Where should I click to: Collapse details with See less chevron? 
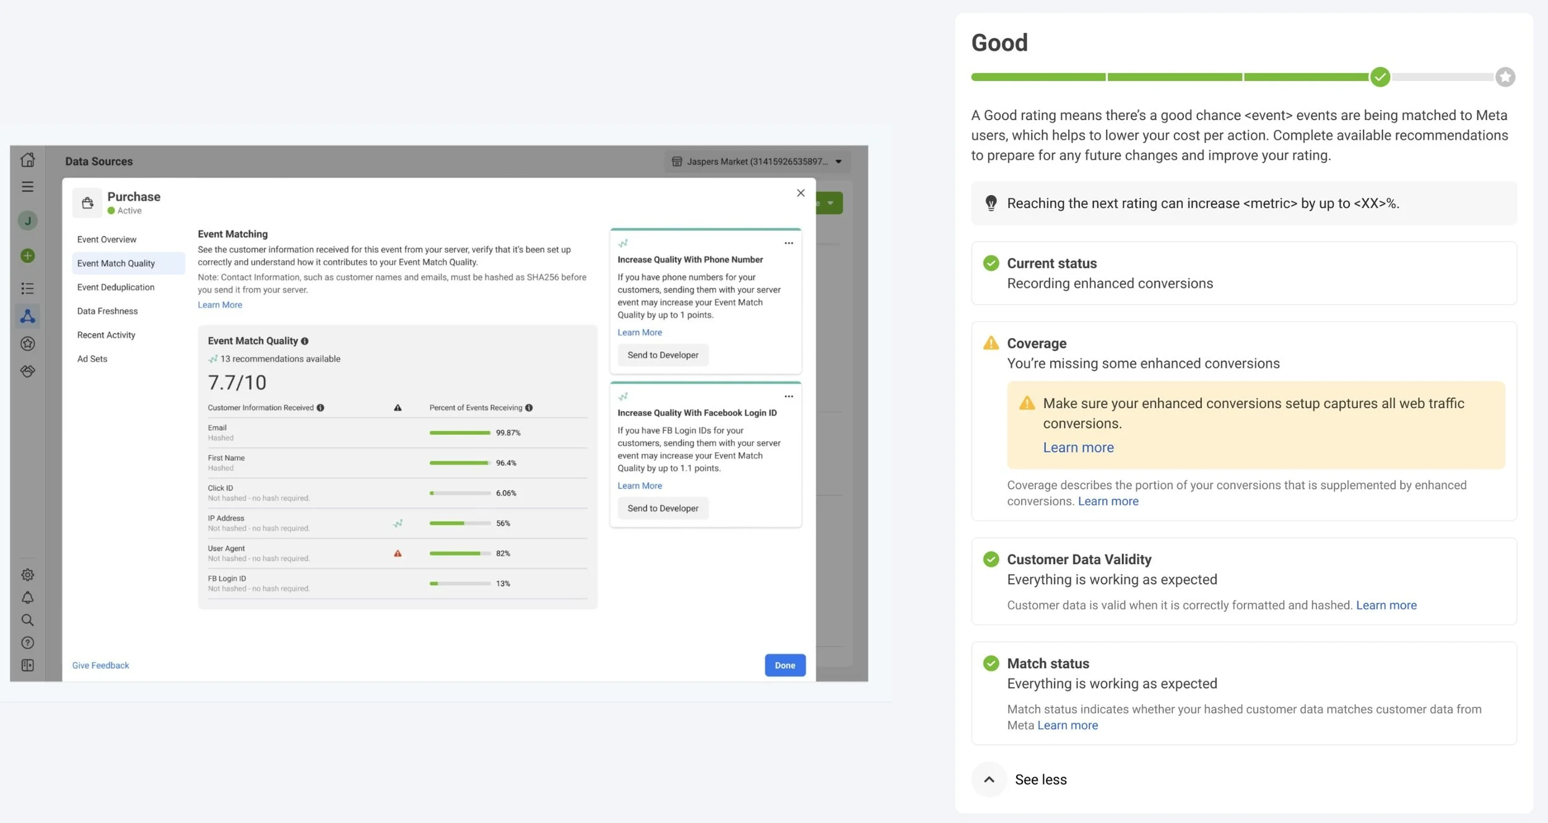tap(989, 780)
